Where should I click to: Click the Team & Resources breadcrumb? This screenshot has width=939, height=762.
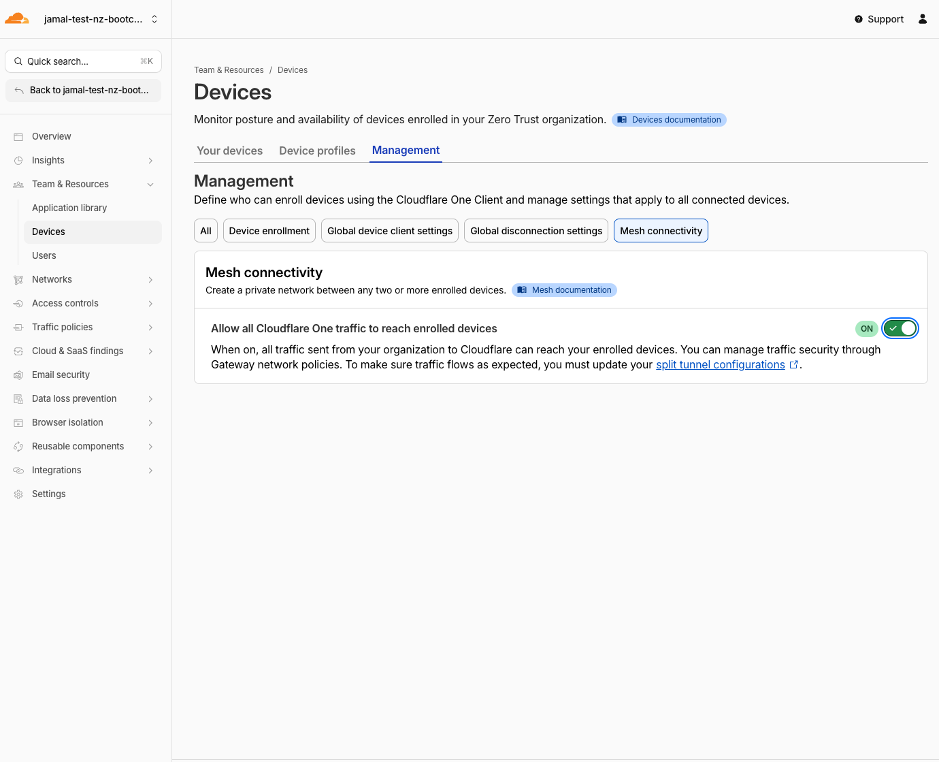coord(229,70)
